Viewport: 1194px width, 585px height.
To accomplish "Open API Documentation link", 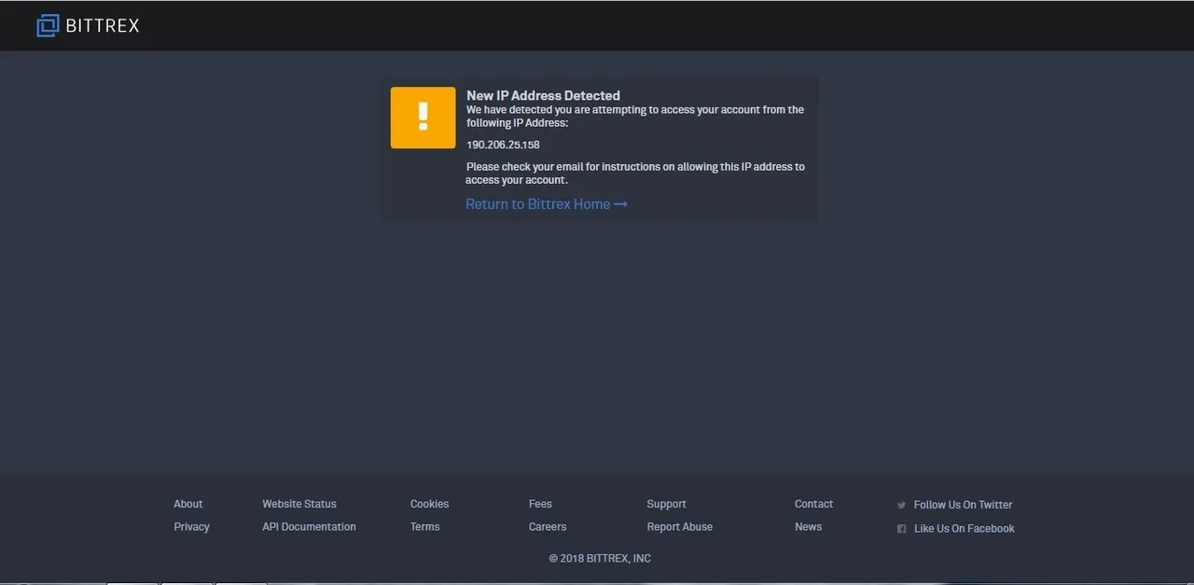I will (x=309, y=527).
